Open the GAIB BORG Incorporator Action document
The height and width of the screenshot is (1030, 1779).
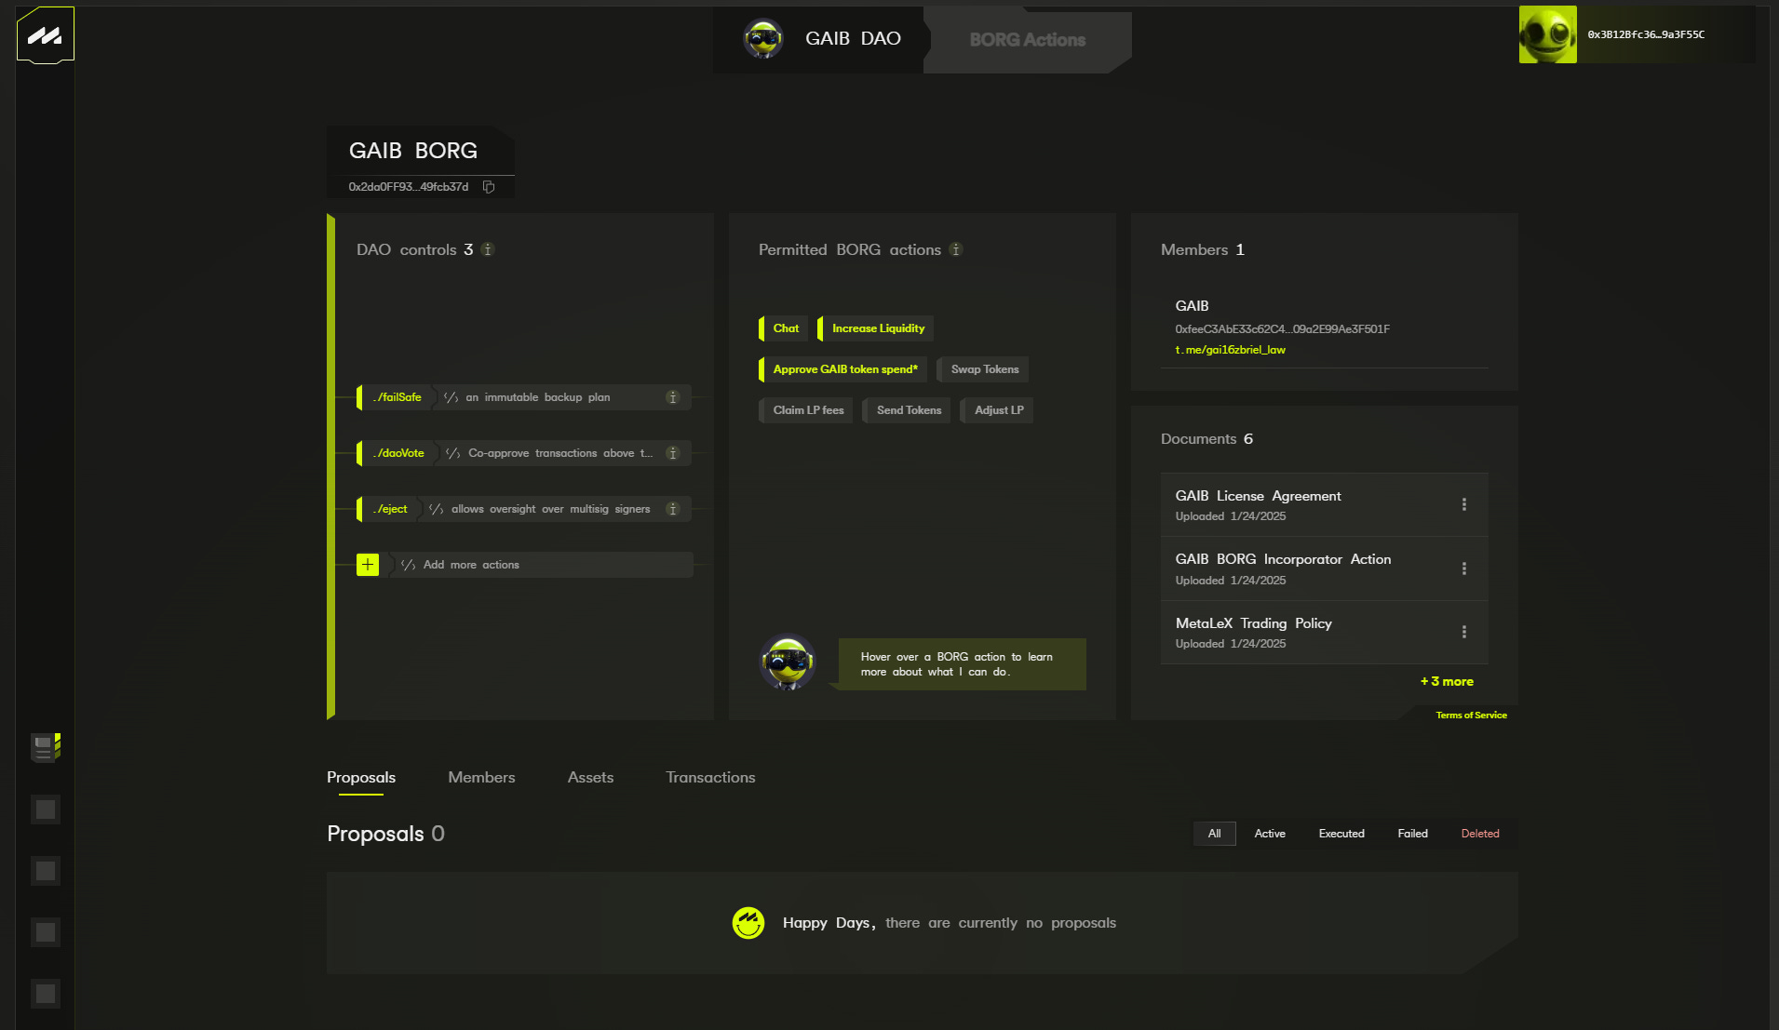[1283, 559]
